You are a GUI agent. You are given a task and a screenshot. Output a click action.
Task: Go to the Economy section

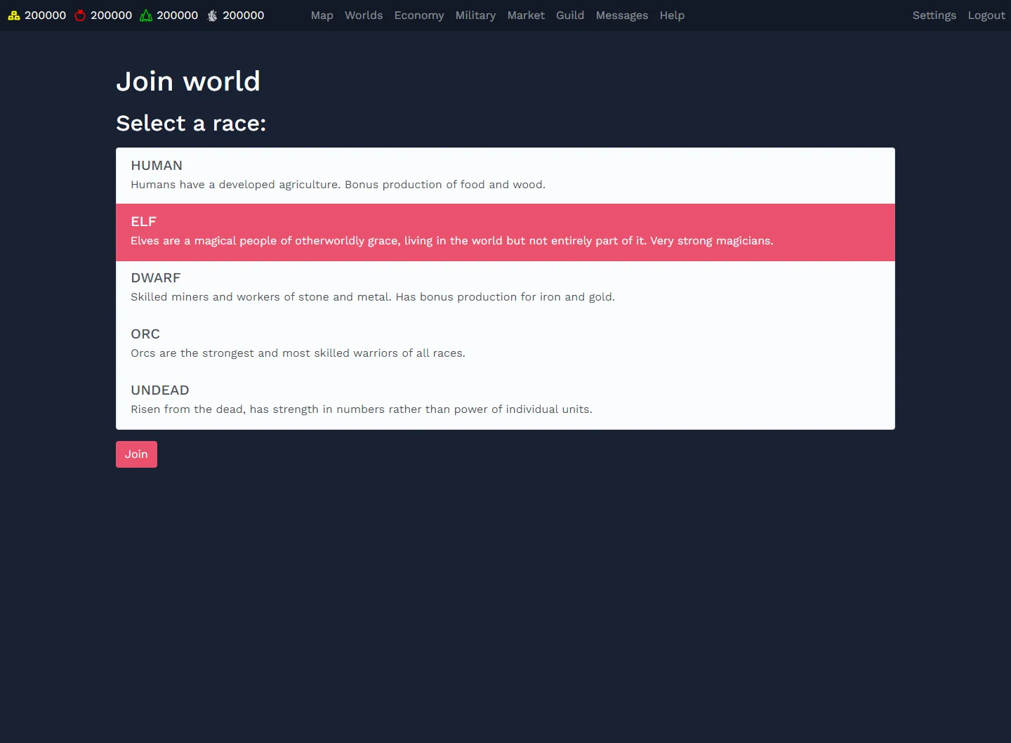click(x=419, y=15)
